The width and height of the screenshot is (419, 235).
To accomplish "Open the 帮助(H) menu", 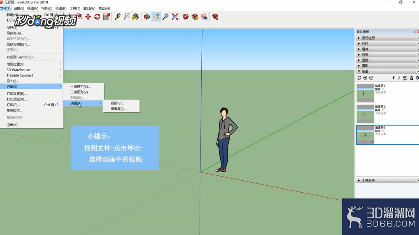I will pos(104,8).
